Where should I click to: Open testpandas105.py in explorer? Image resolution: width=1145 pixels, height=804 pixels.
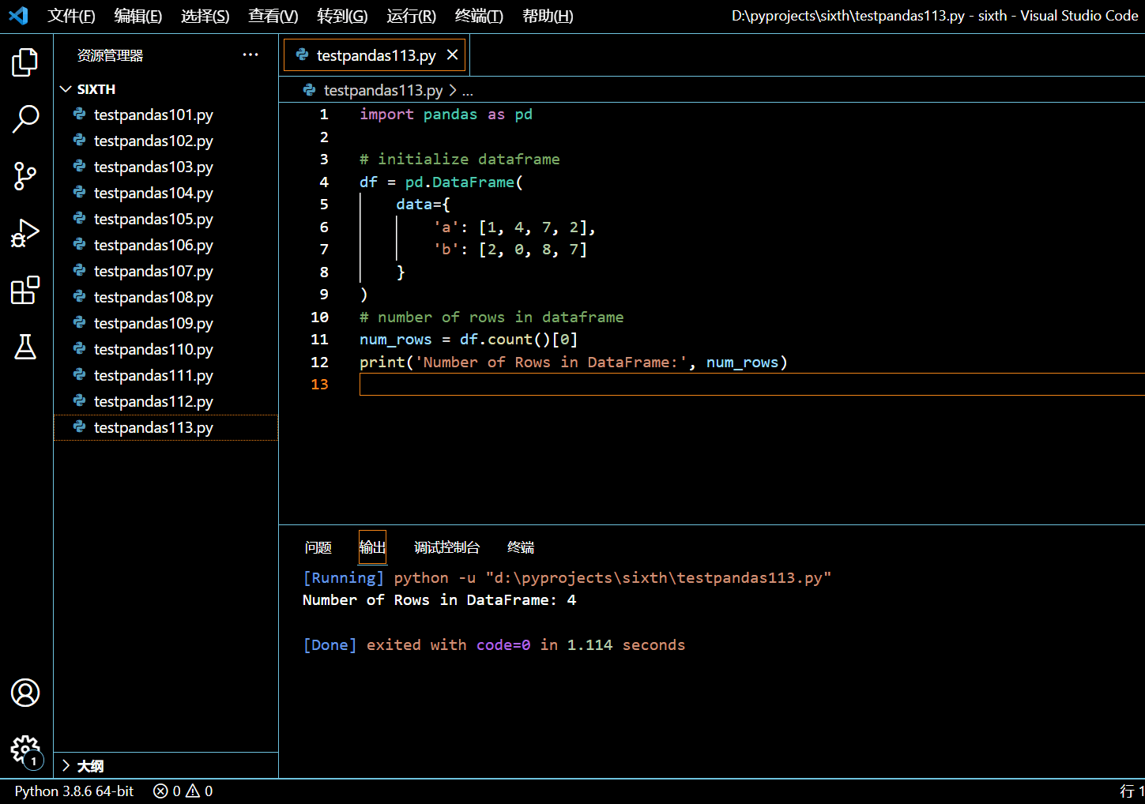tap(166, 219)
